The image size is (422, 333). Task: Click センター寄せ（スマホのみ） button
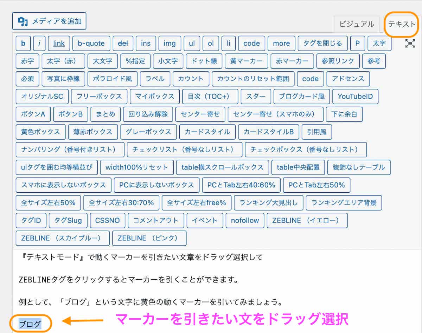[x=275, y=114]
